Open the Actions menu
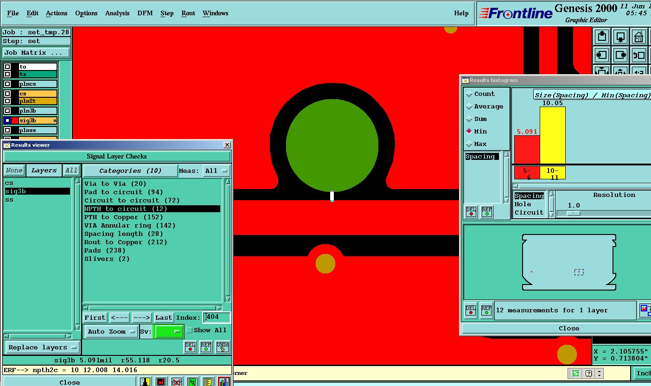Viewport: 651px width, 386px height. 57,13
